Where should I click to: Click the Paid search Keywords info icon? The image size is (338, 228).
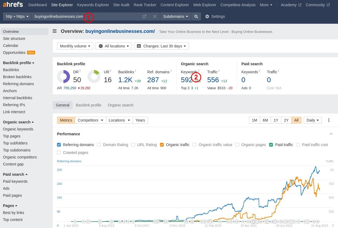[x=259, y=71]
